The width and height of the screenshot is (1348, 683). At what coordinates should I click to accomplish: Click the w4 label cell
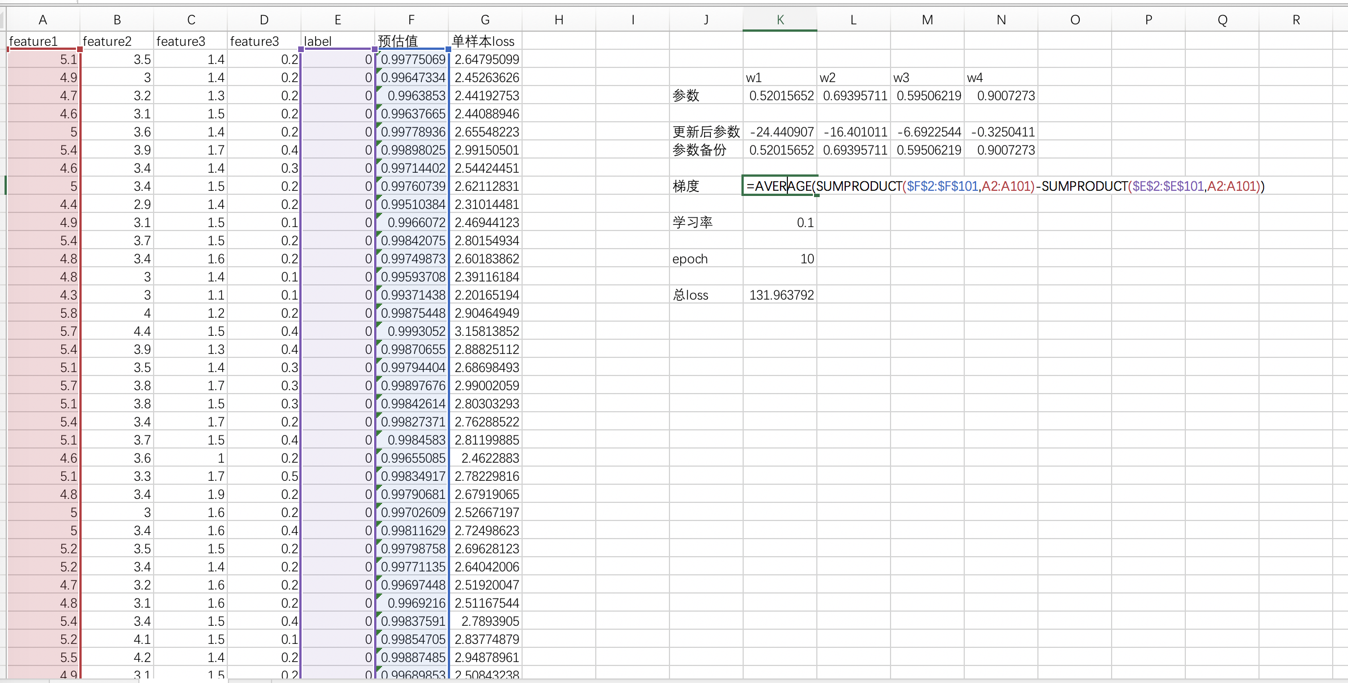[1001, 78]
